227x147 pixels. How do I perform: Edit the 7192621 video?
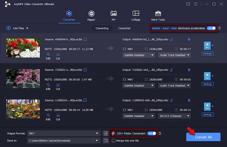coord(48,87)
